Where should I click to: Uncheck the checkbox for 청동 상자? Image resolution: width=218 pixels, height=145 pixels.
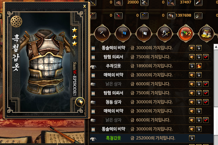coord(206,102)
